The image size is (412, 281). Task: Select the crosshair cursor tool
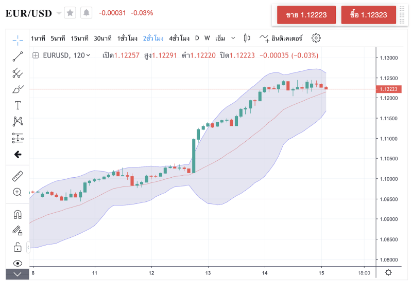(18, 39)
